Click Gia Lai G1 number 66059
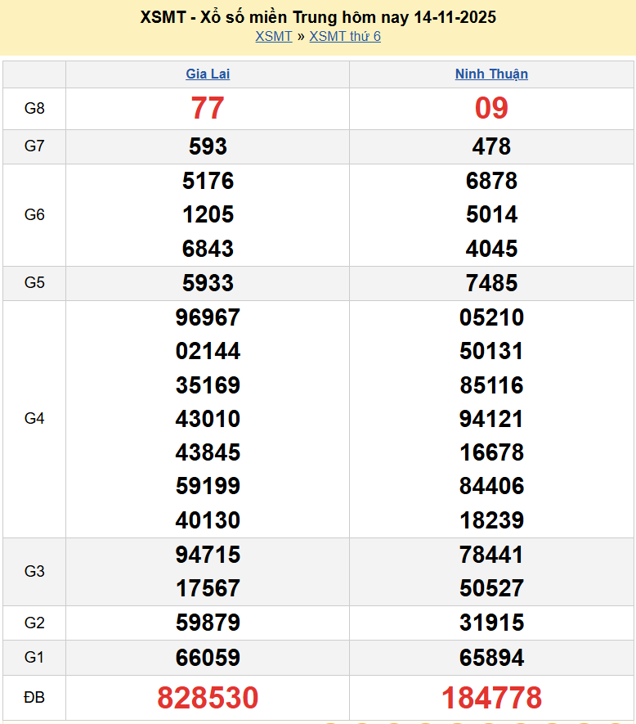 coord(208,658)
